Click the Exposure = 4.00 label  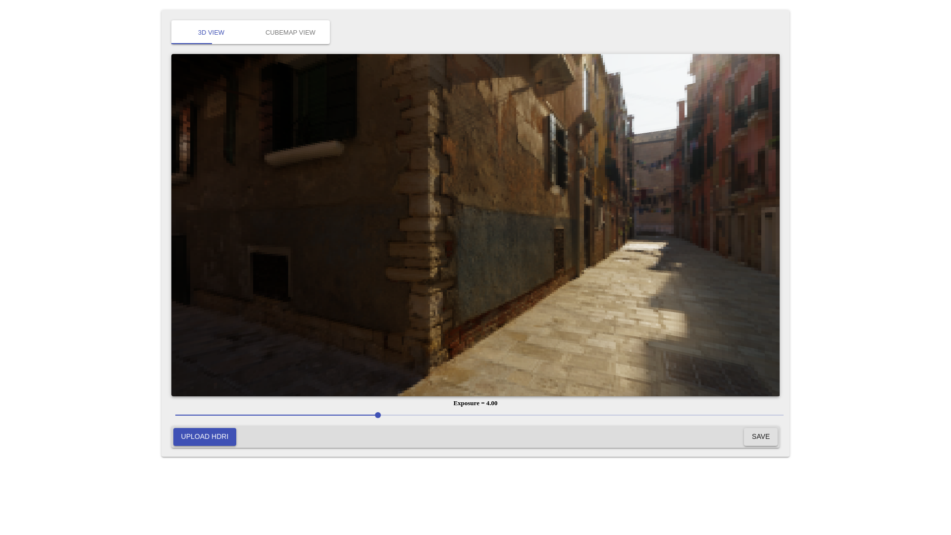click(x=475, y=403)
